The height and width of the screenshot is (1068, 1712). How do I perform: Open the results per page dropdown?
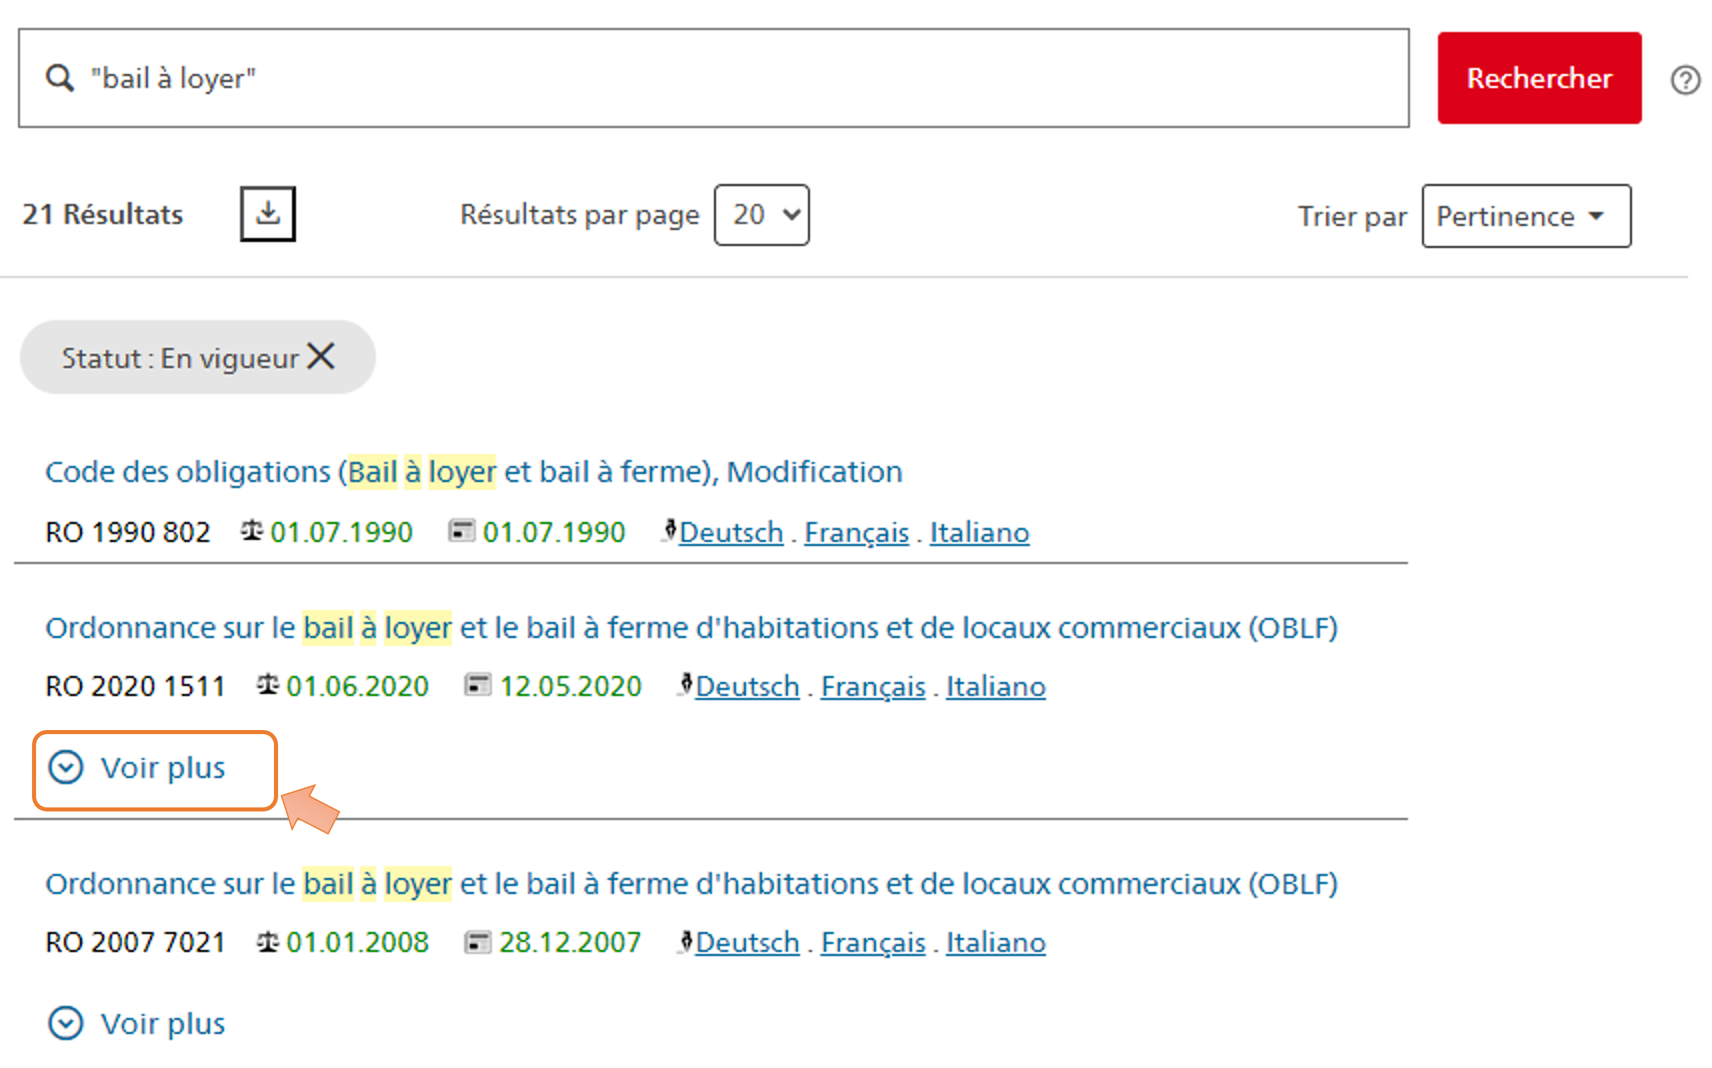[x=761, y=215]
